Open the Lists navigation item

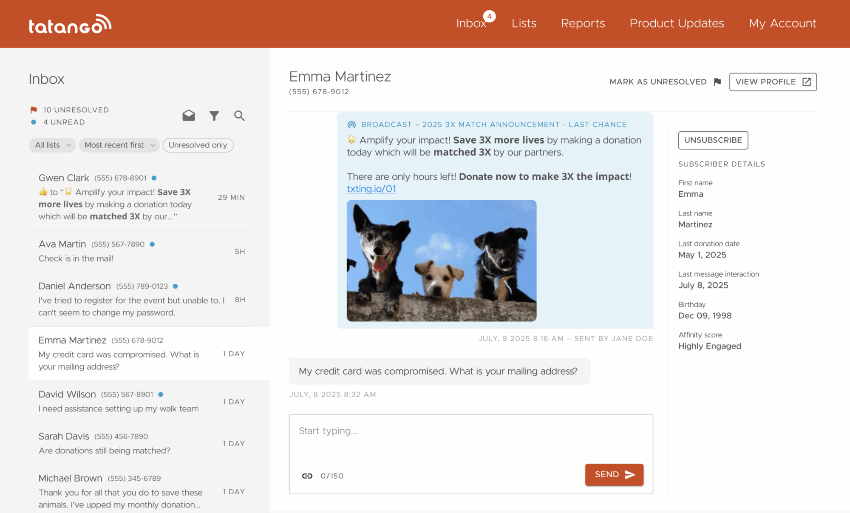point(524,23)
